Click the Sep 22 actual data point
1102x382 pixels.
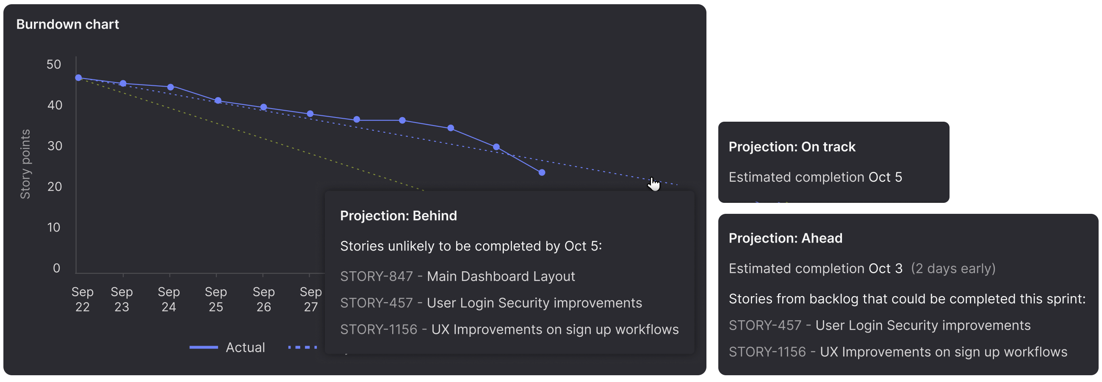[78, 78]
